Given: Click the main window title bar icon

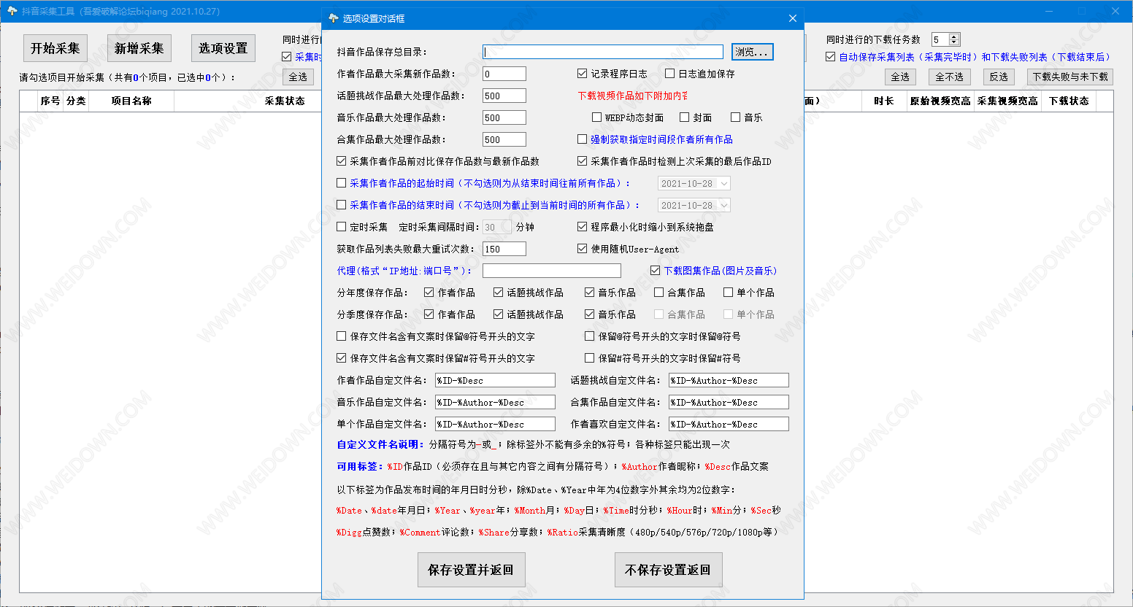Looking at the screenshot, I should pyautogui.click(x=12, y=11).
